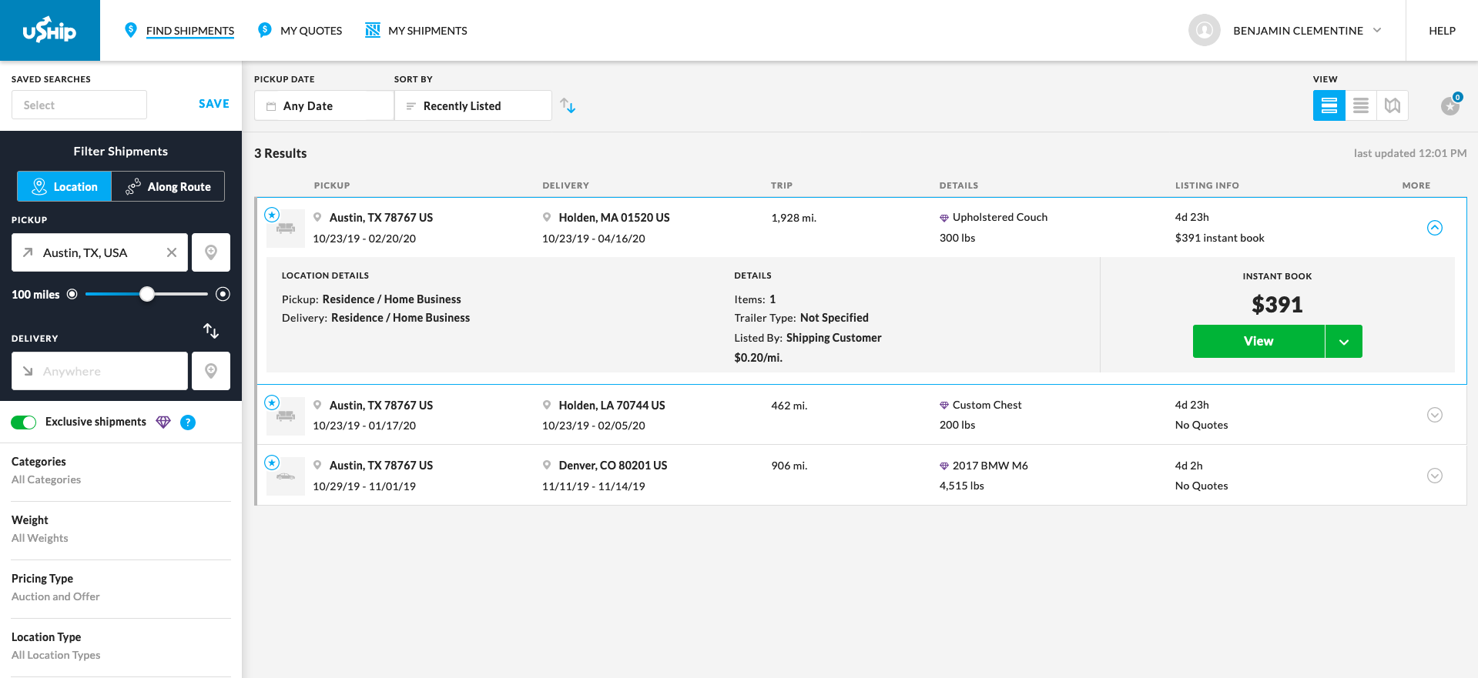Expand the Denver, CO shipment details

click(x=1434, y=476)
